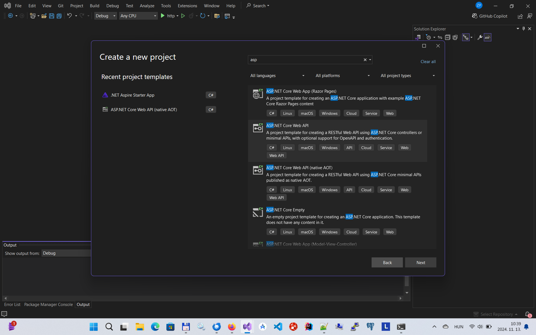Select the ASP.NET Core Web API template
536x335 pixels.
pyautogui.click(x=338, y=141)
